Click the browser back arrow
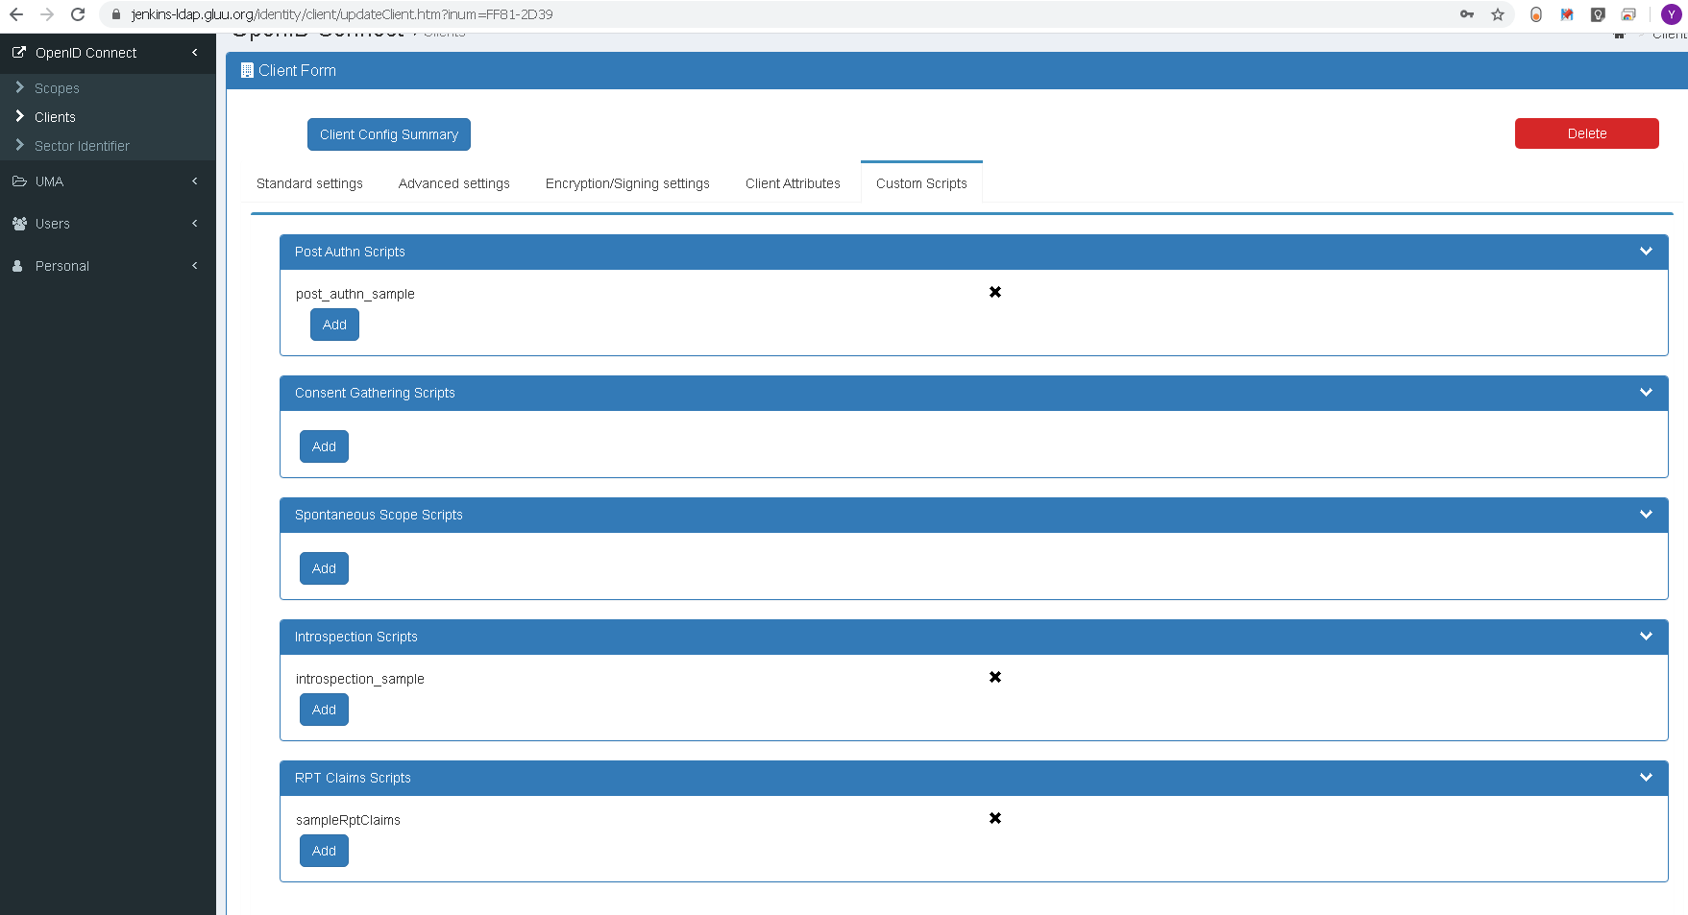 click(x=16, y=14)
